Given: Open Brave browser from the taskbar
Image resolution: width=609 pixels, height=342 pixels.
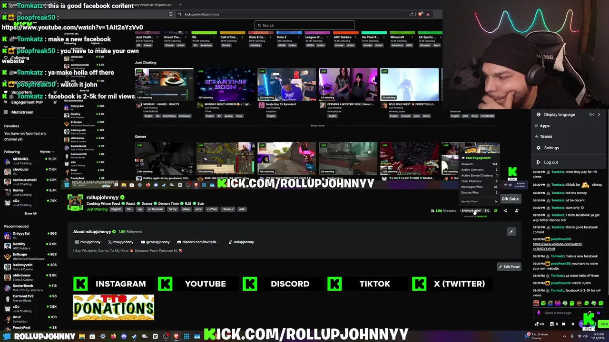Looking at the screenshot, I should [x=176, y=336].
